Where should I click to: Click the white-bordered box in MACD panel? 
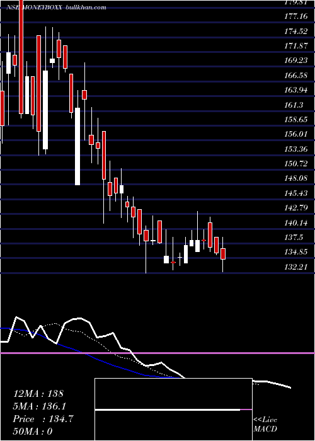173,409
